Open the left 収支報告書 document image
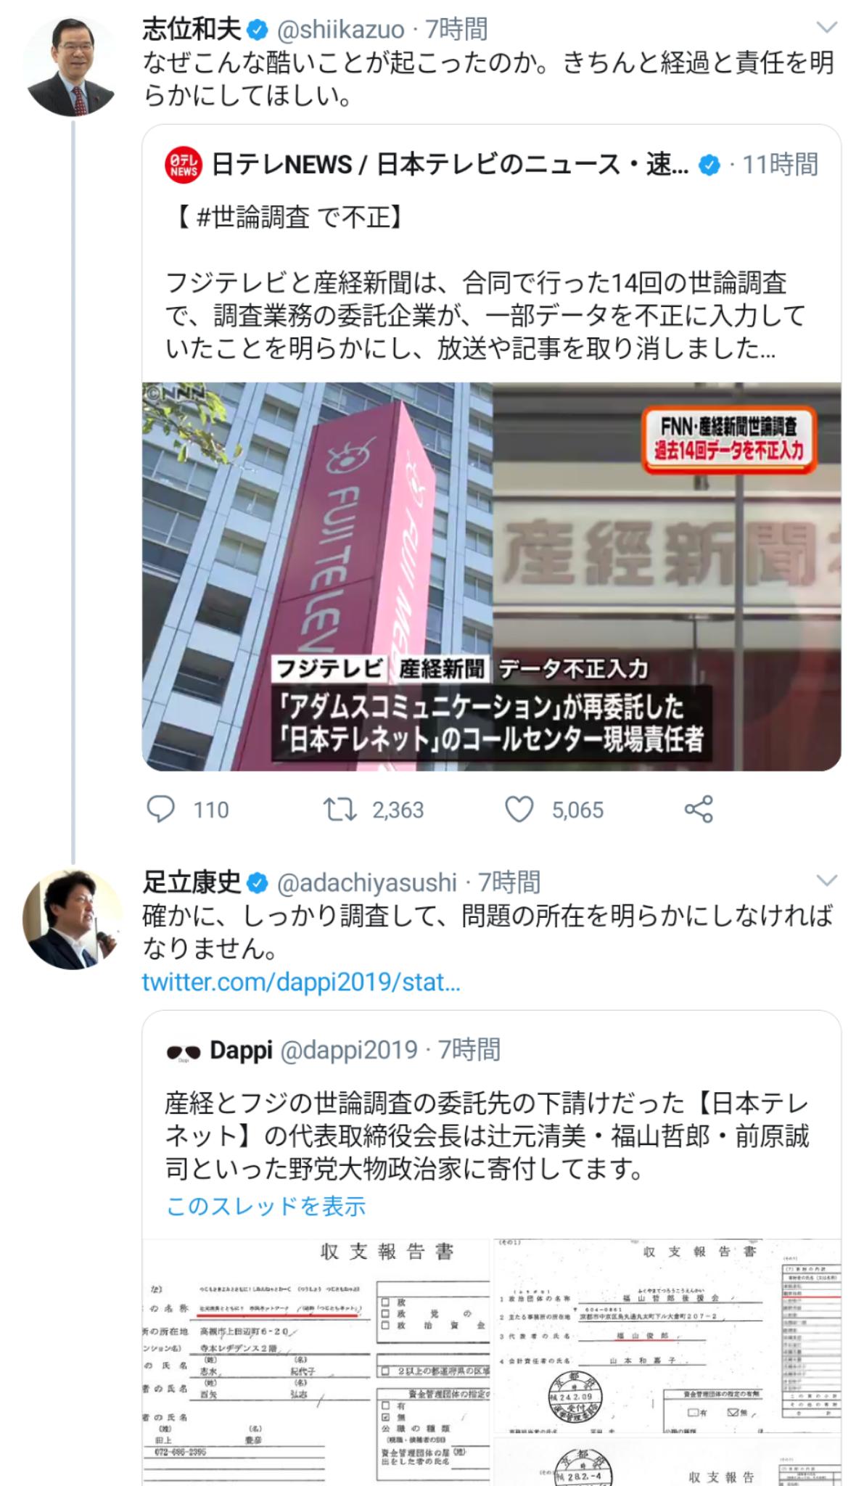864x1486 pixels. click(317, 1362)
